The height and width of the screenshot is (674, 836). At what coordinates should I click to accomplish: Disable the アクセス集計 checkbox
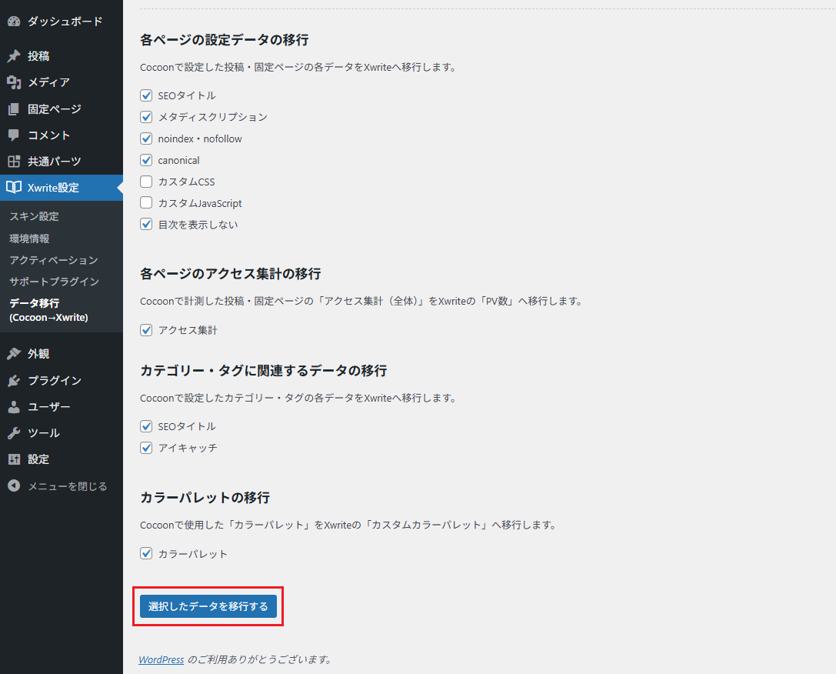click(x=146, y=330)
